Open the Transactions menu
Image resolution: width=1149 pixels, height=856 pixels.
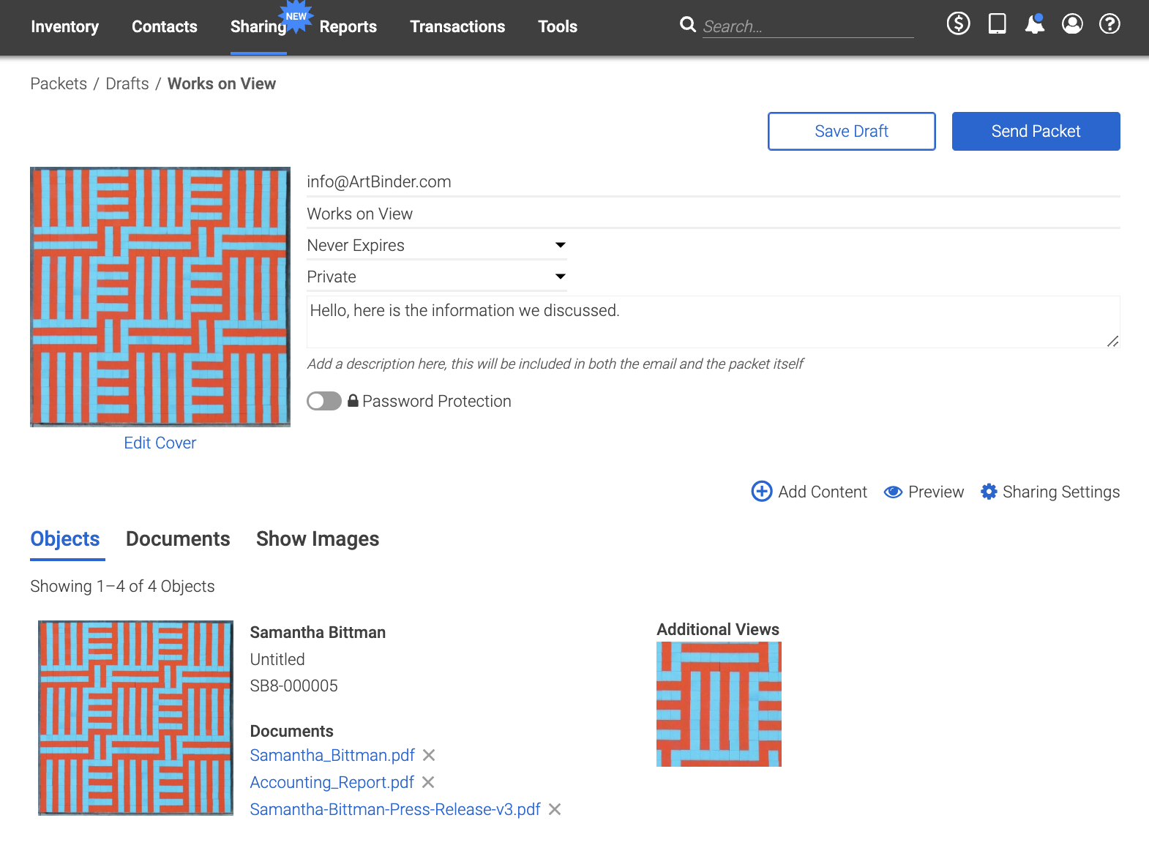click(x=457, y=26)
